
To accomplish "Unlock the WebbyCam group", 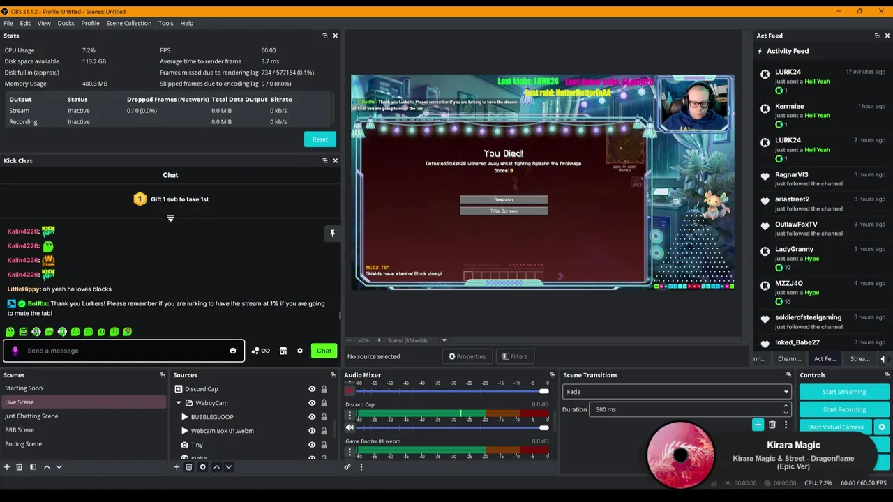I will pos(324,403).
